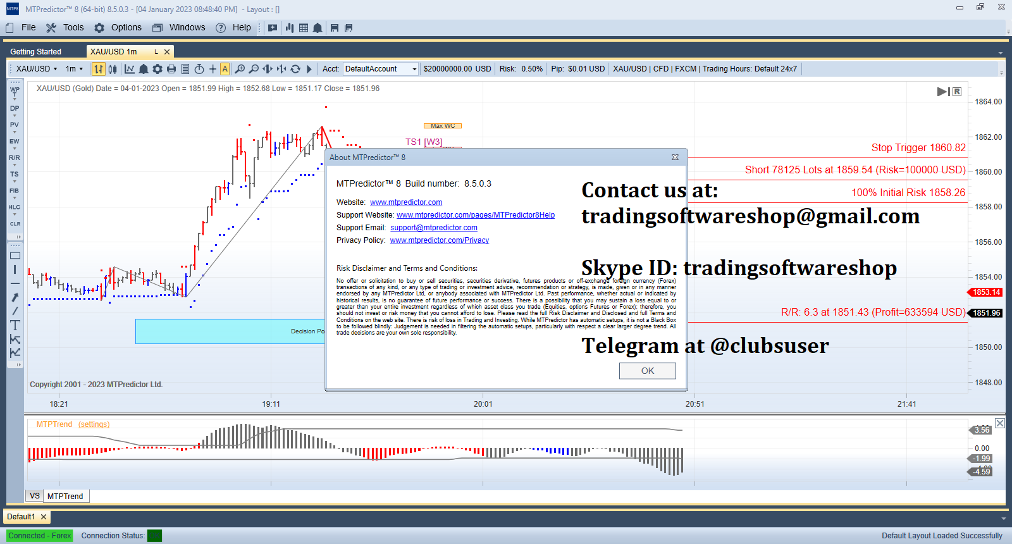
Task: Select the text annotation tool
Action: [x=15, y=325]
